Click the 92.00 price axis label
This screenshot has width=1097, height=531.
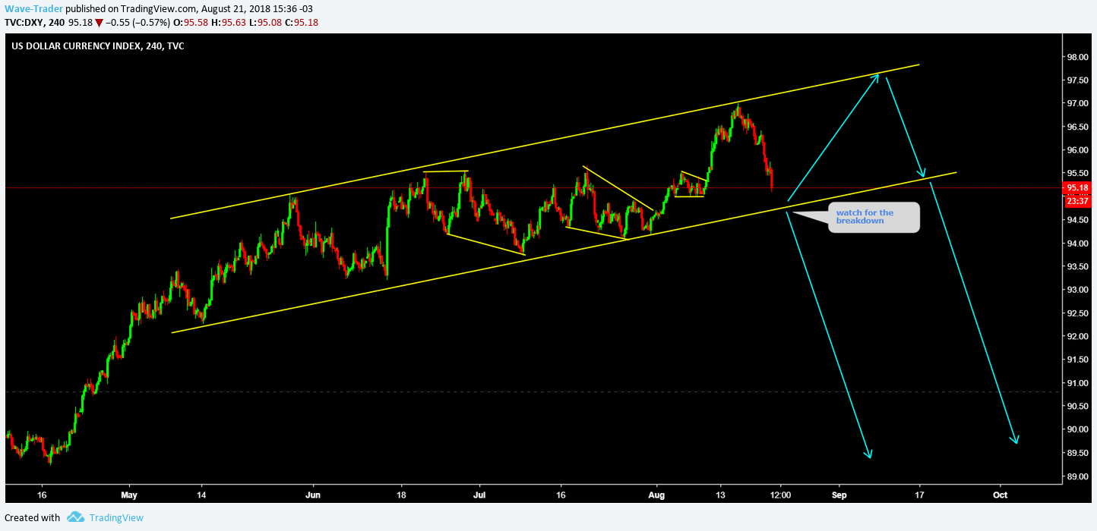1076,336
